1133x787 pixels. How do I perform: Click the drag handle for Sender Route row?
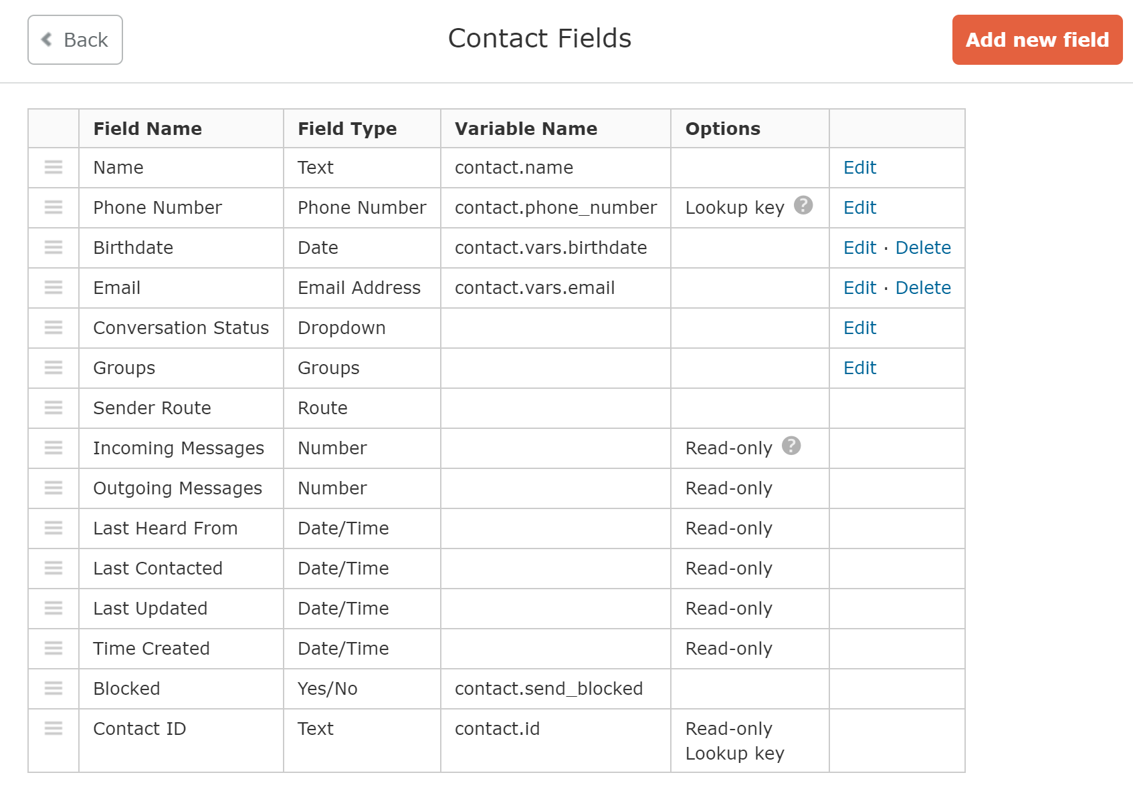pyautogui.click(x=54, y=408)
